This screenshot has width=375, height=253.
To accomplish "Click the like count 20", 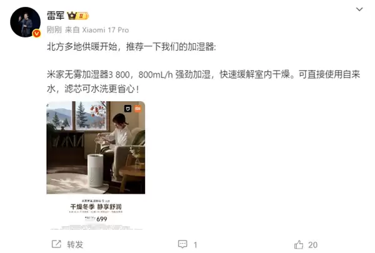I will (313, 245).
